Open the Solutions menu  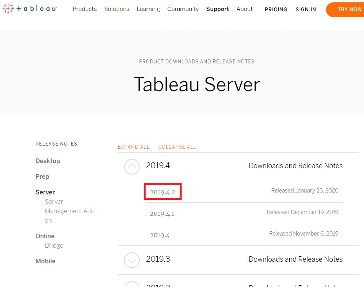117,9
